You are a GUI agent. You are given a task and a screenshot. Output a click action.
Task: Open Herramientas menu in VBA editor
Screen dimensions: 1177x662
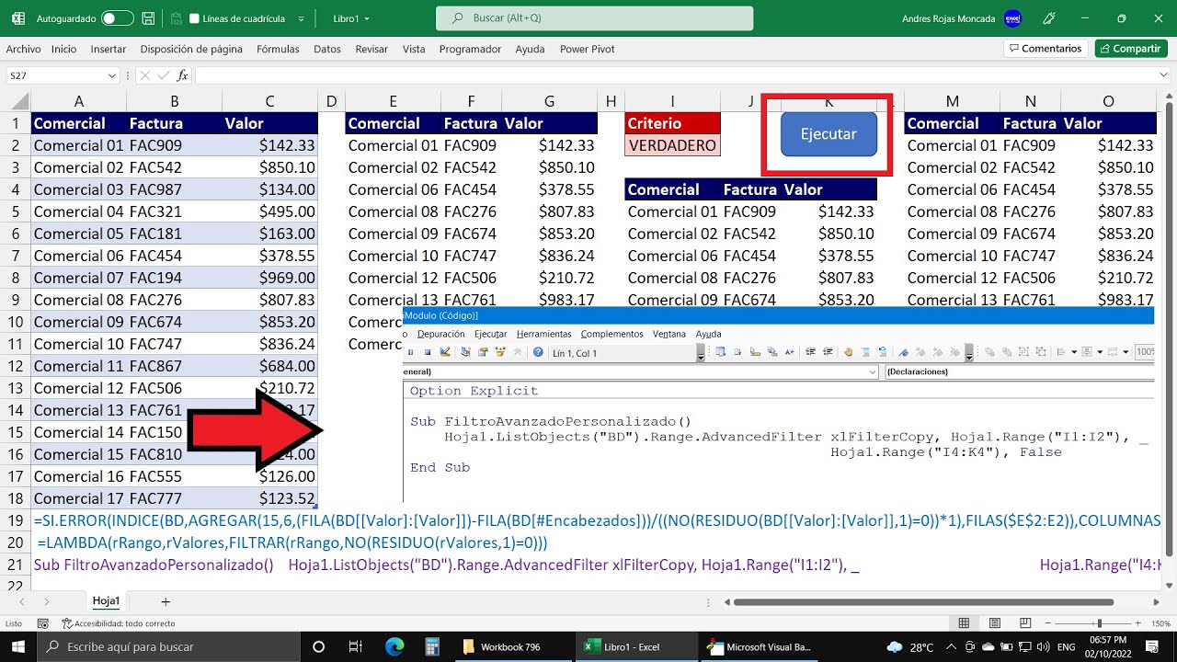click(x=544, y=334)
